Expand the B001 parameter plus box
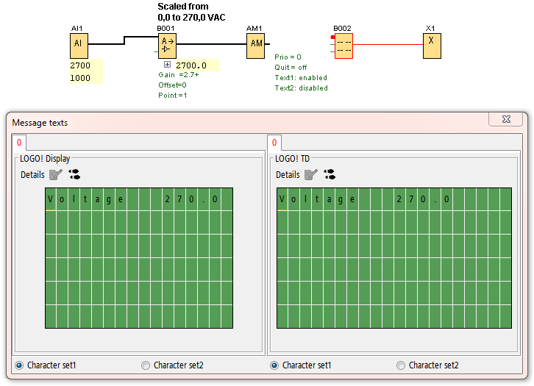This screenshot has width=534, height=386. pos(167,65)
